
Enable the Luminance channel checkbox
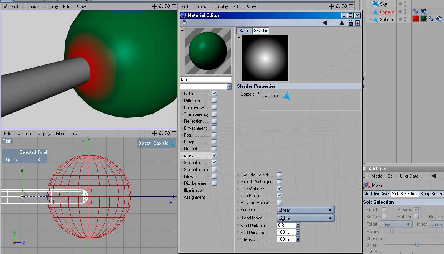(x=214, y=107)
